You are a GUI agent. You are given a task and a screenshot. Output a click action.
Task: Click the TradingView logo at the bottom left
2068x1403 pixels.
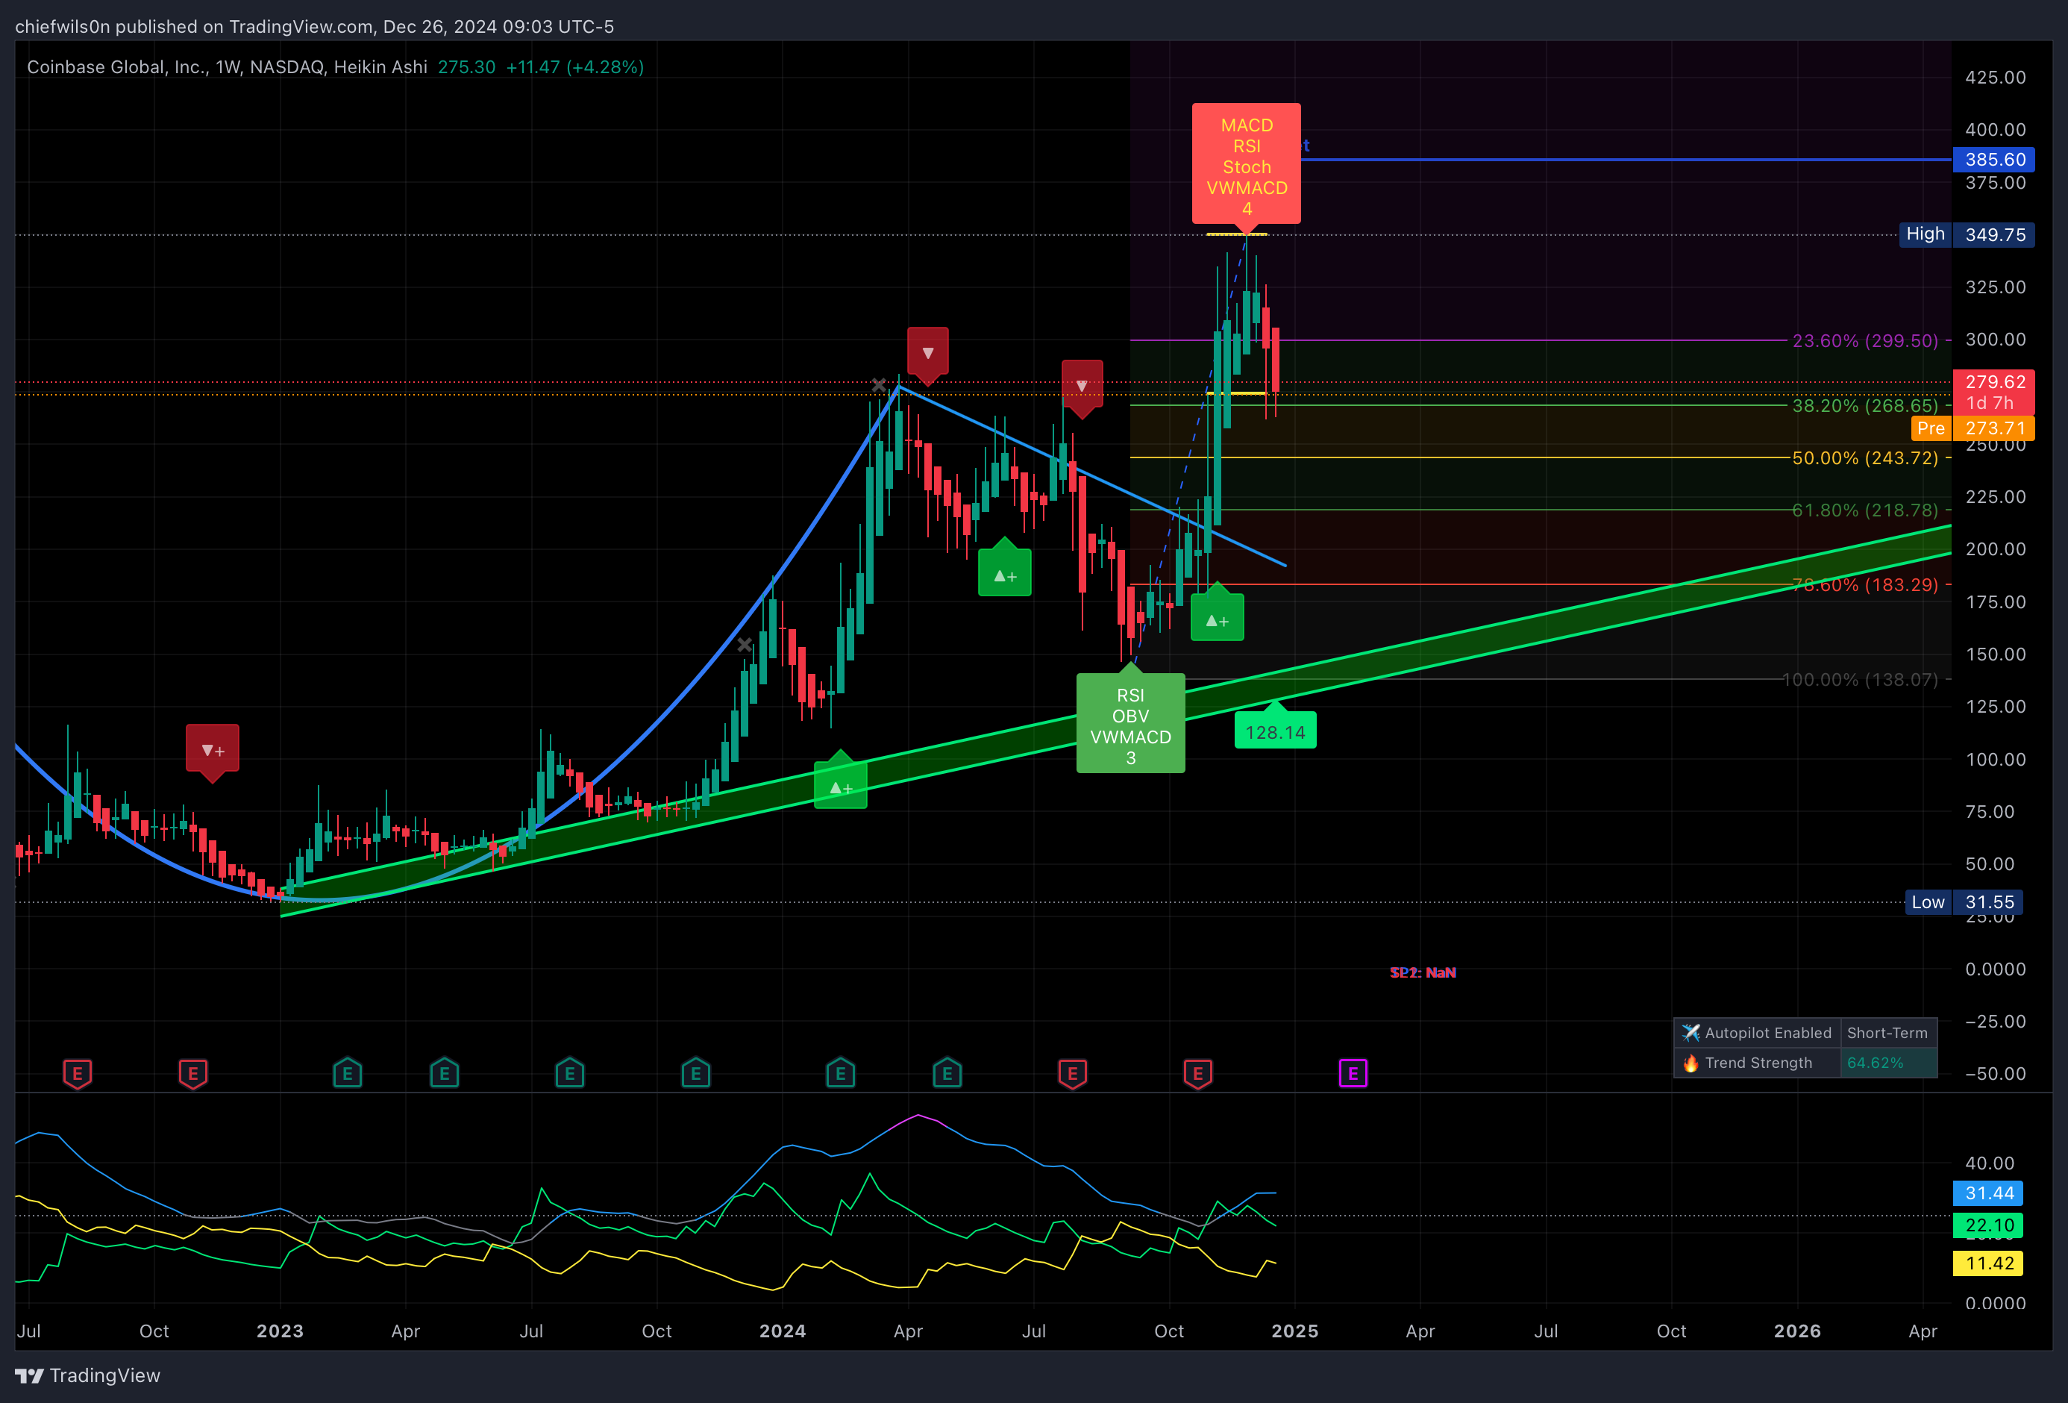(87, 1375)
